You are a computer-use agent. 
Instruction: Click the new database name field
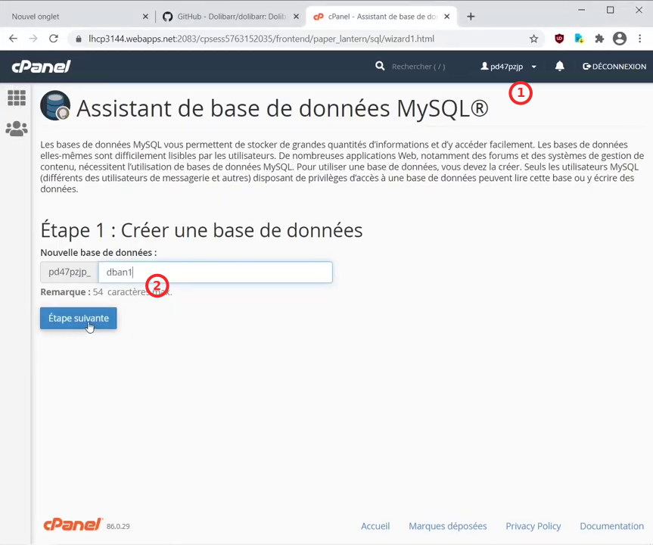pos(215,272)
